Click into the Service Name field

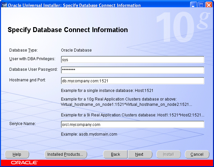point(133,124)
